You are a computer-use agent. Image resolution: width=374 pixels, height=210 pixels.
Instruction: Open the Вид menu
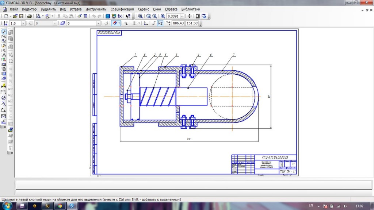pos(63,9)
